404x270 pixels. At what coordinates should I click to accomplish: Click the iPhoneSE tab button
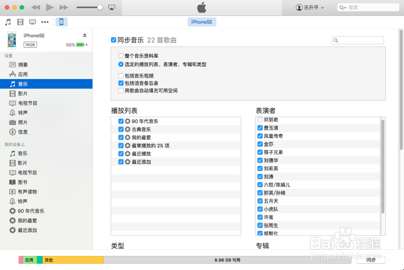click(x=202, y=22)
